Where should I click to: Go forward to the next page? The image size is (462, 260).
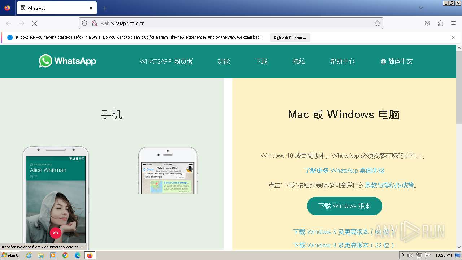pos(22,23)
